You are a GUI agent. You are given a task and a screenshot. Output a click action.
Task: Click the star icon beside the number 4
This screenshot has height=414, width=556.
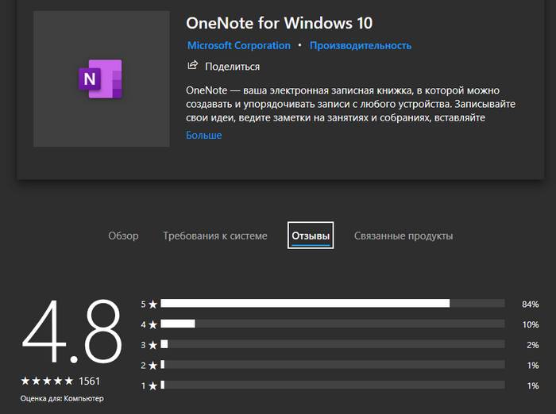[153, 324]
